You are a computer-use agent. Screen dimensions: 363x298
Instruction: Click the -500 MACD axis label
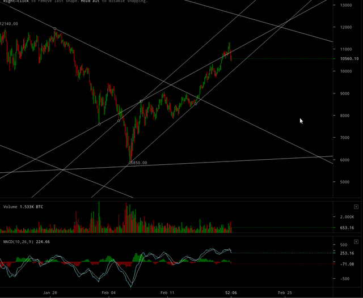tap(345, 279)
